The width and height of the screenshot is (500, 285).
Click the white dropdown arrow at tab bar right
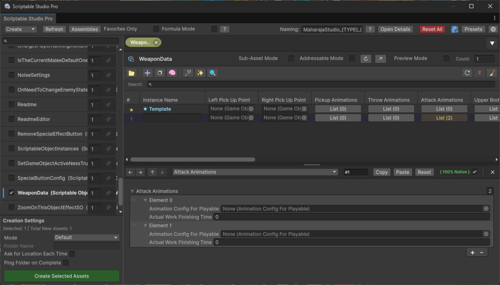point(492,43)
